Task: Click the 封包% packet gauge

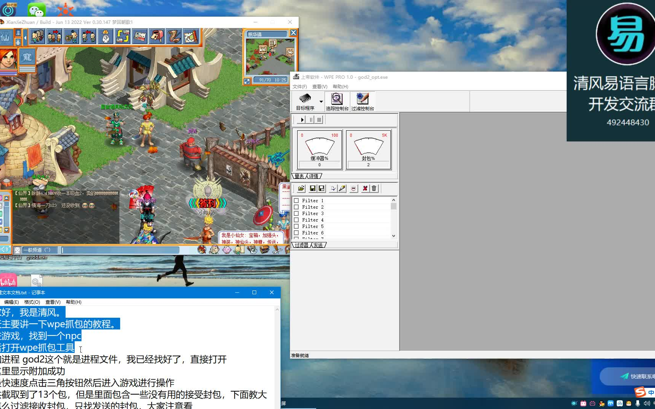Action: click(x=368, y=150)
